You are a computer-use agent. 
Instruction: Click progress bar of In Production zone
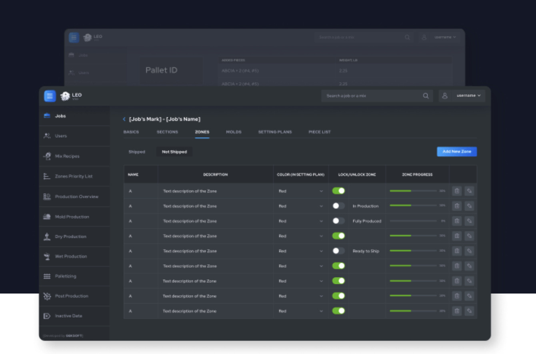click(413, 206)
